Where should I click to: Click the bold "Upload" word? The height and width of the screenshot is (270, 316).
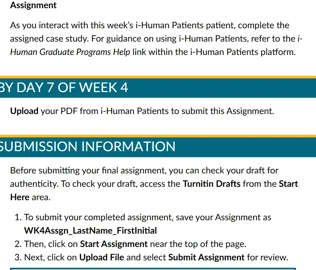point(24,111)
